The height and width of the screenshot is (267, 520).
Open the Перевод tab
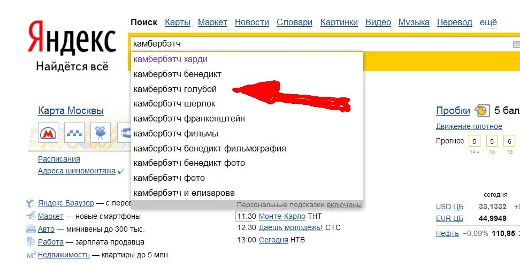coord(454,22)
